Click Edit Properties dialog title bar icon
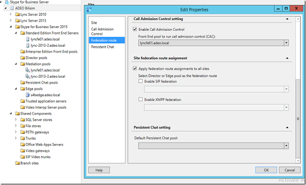 89,9
